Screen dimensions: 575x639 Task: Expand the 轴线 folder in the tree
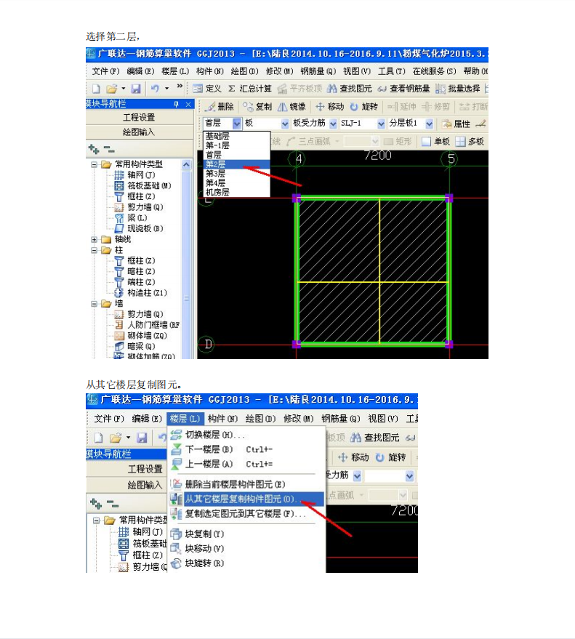click(95, 239)
